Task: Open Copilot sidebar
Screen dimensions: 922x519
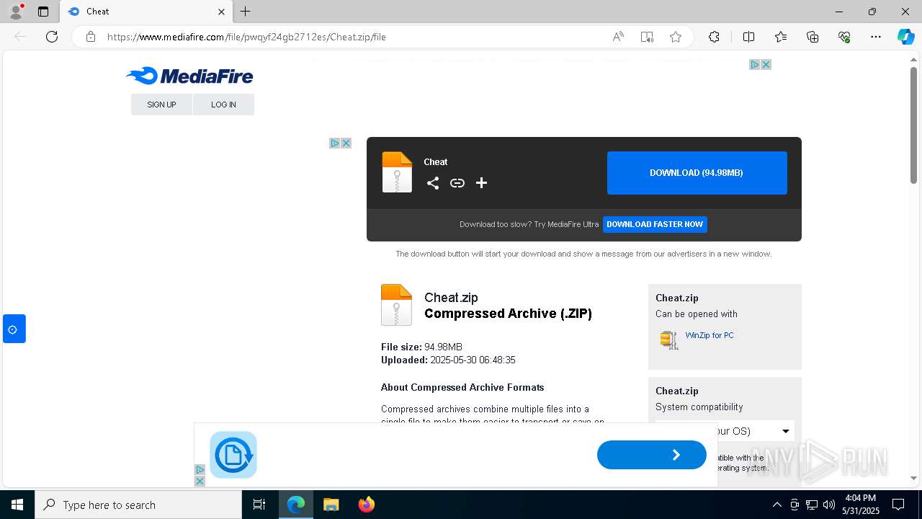Action: (x=905, y=37)
